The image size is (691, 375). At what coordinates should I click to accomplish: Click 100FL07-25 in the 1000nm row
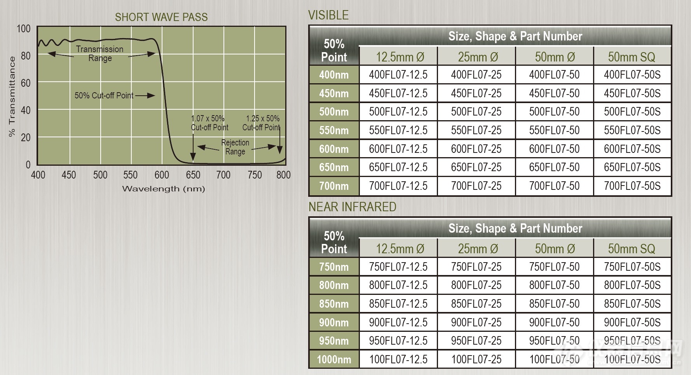476,359
